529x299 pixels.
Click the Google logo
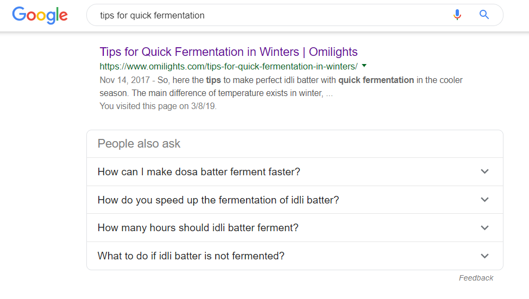40,15
